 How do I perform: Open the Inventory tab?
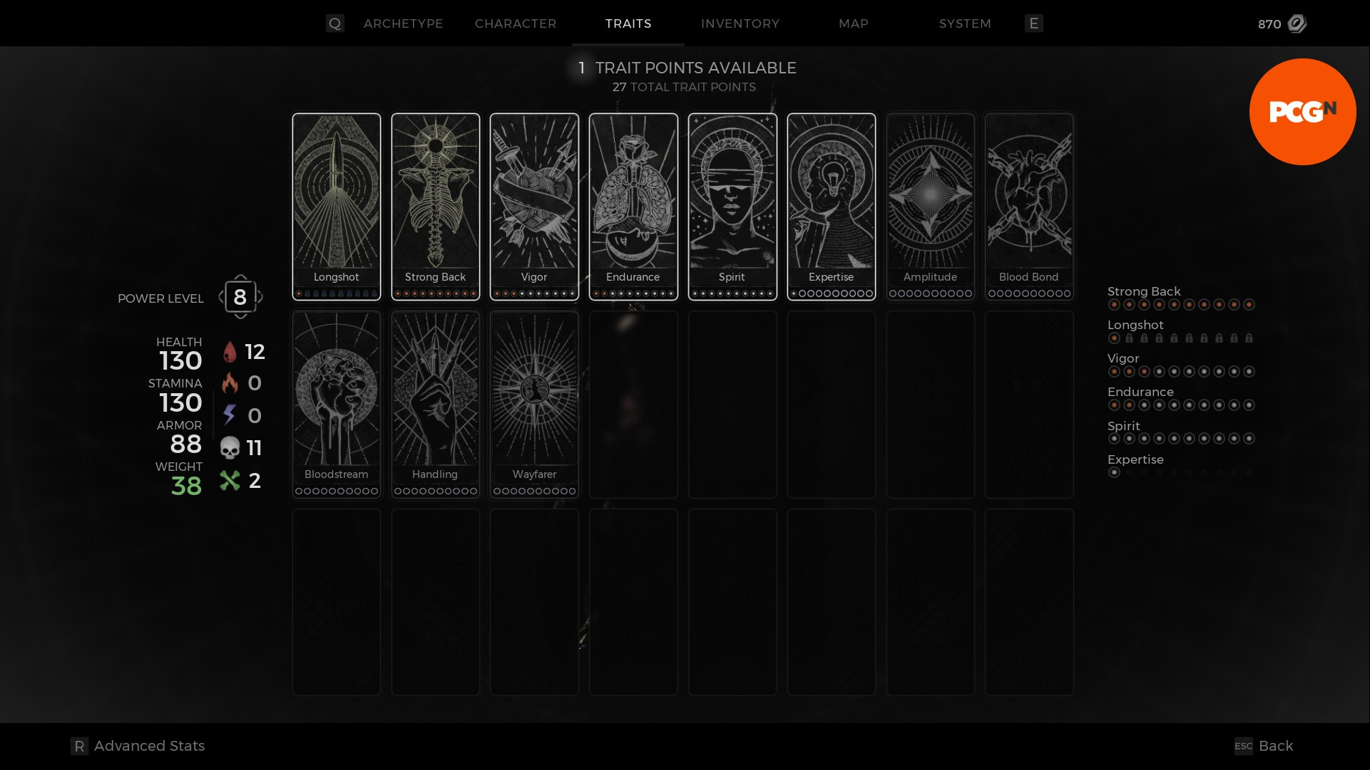[740, 24]
